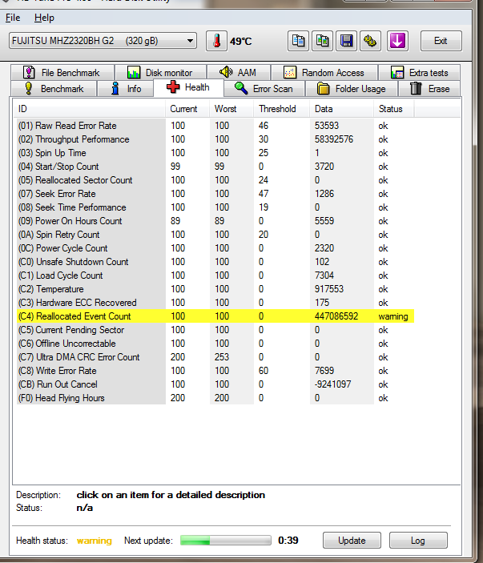Click the warning status in the C4 row

coord(393,316)
